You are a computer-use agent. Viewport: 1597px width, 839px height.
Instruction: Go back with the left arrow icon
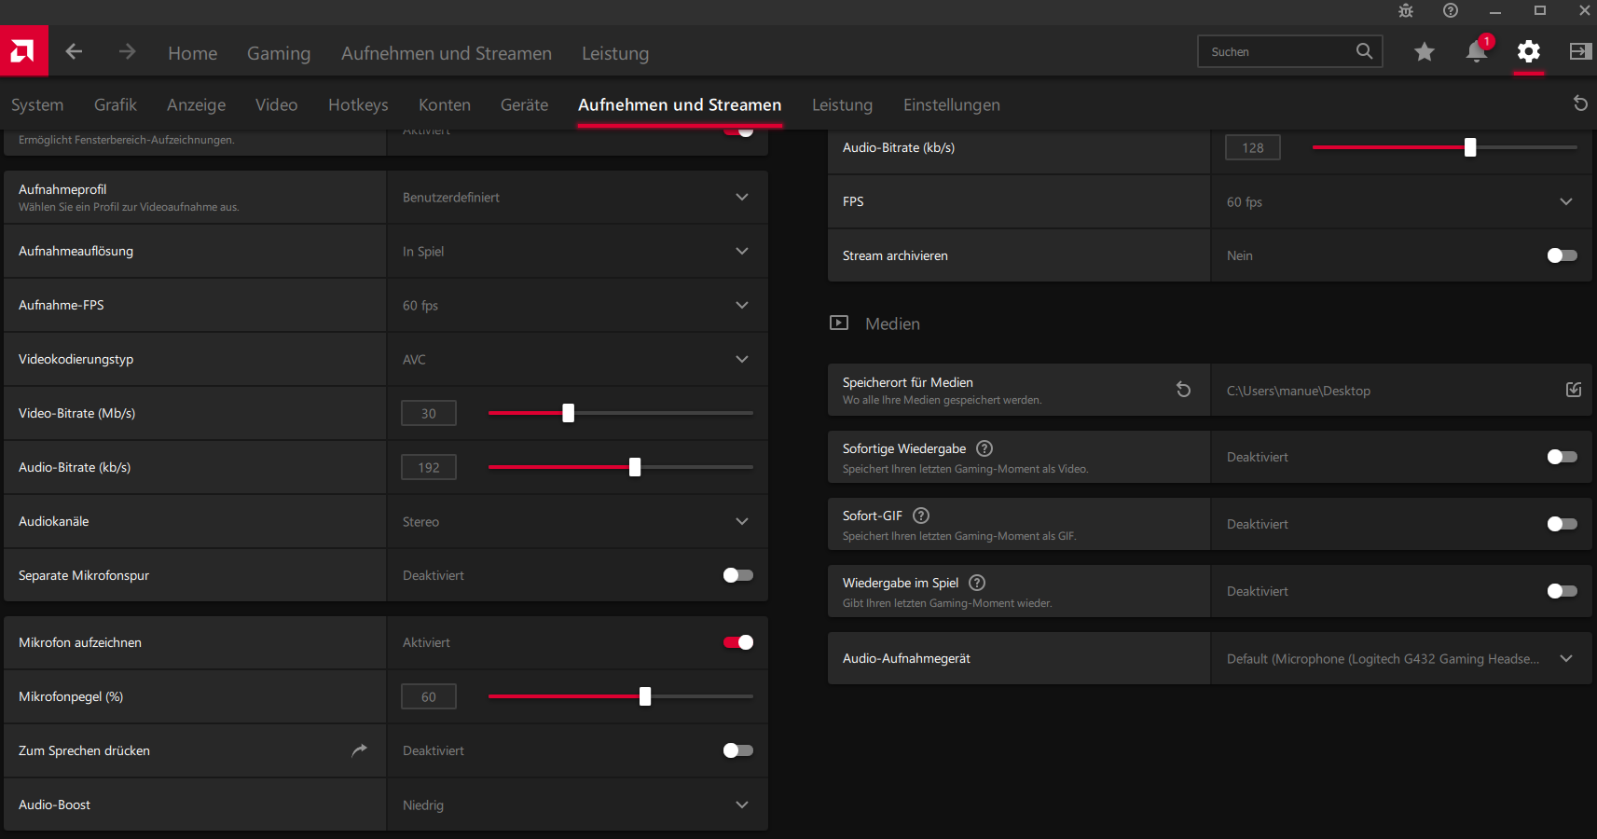coord(75,52)
